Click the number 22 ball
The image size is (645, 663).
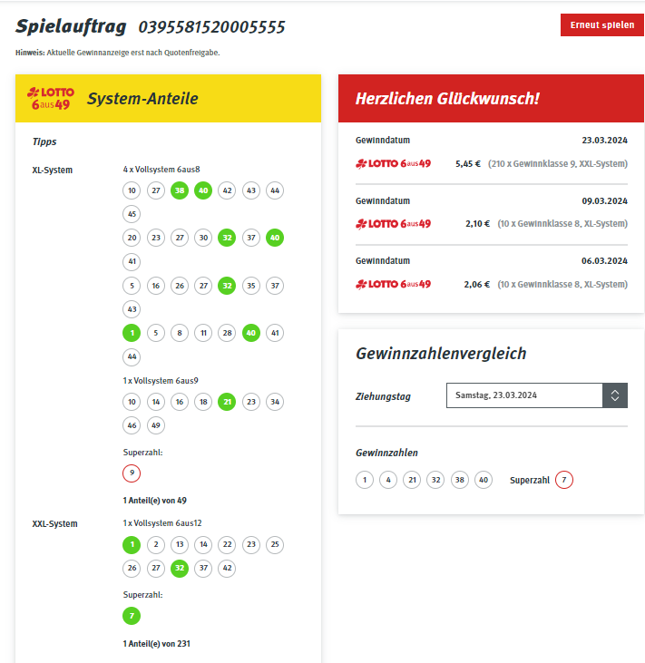[x=227, y=544]
